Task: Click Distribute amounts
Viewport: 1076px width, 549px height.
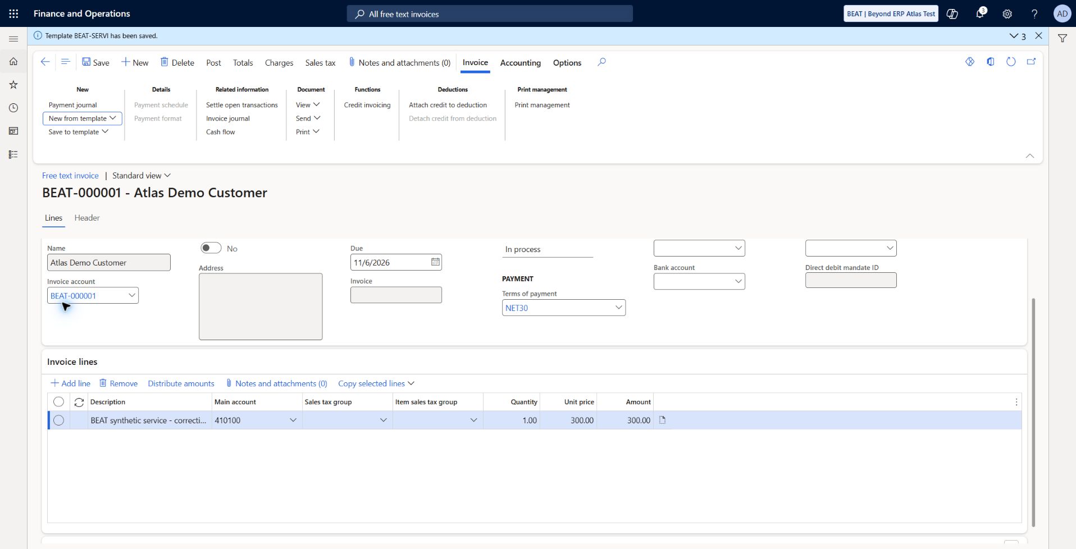Action: [x=181, y=383]
